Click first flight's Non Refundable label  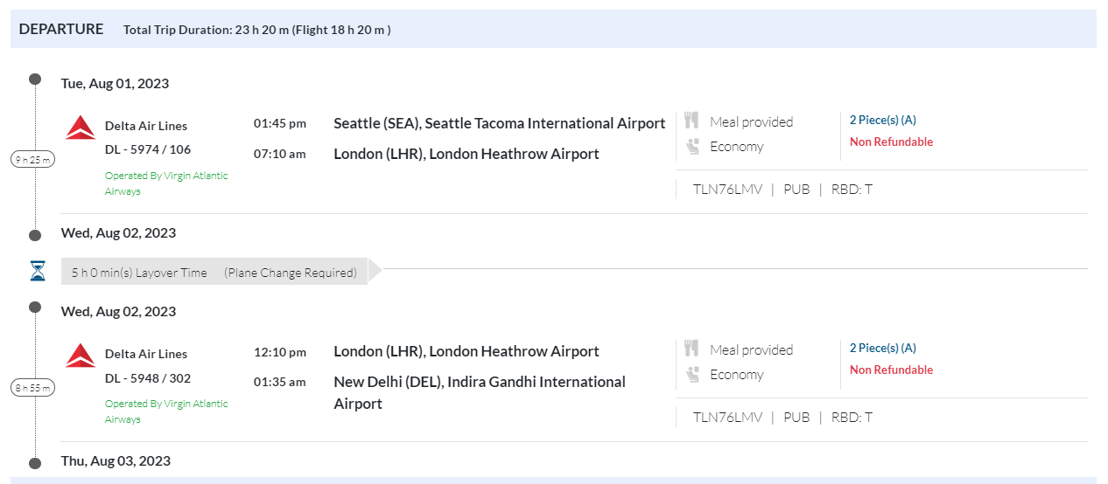[x=891, y=142]
